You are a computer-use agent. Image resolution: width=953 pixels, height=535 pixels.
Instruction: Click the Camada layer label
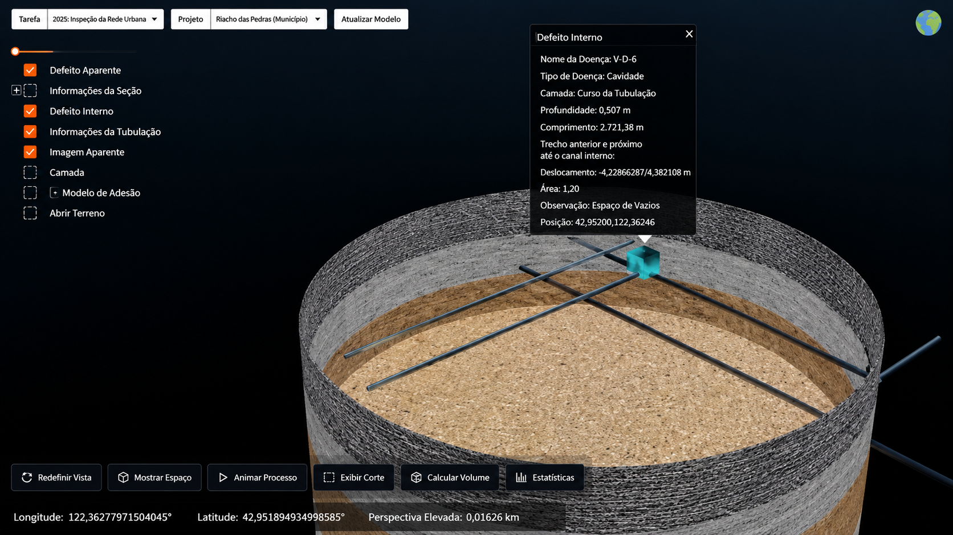click(67, 172)
